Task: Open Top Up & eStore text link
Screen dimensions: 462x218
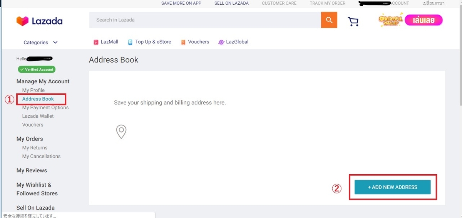Action: coord(153,42)
